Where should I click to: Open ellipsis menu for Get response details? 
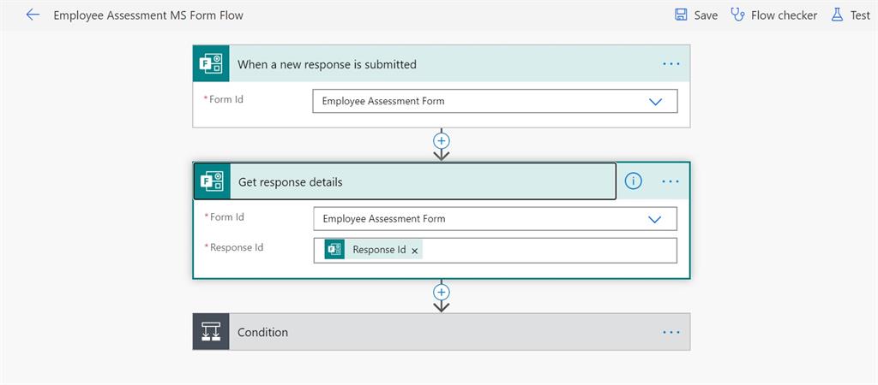pos(671,181)
